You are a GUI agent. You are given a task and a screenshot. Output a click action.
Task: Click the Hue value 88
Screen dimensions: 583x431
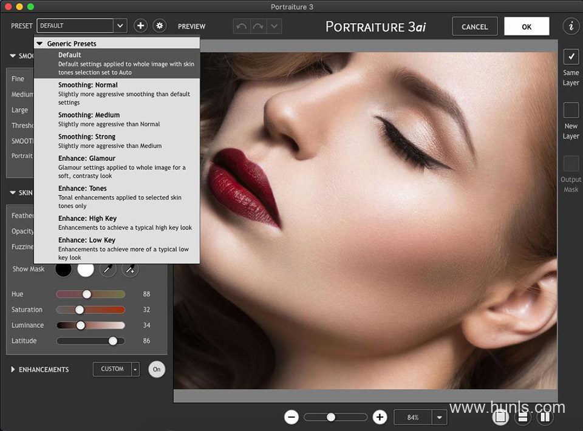(x=146, y=294)
